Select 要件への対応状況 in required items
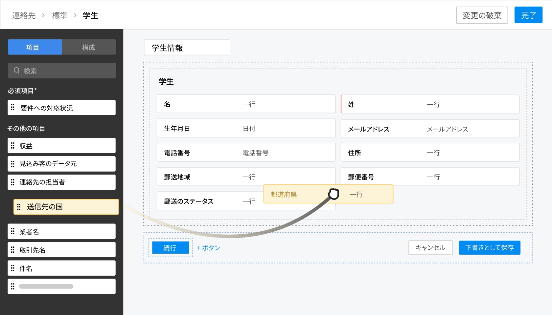This screenshot has height=315, width=552. pos(62,107)
